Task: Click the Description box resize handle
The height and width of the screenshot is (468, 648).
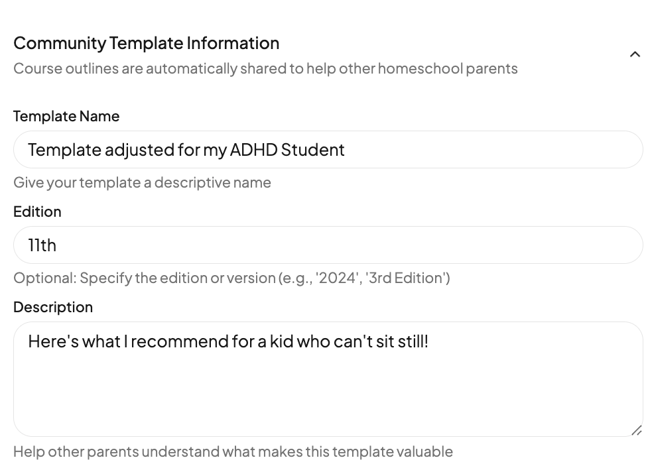Action: click(637, 430)
